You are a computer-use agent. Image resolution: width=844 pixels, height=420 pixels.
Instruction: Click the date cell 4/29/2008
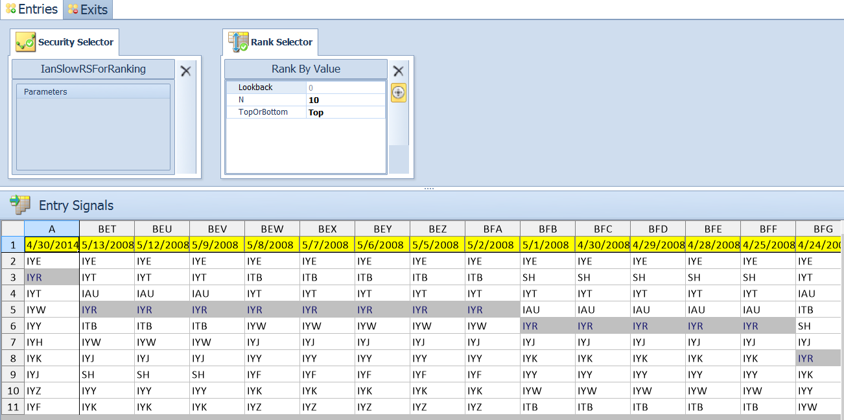658,245
